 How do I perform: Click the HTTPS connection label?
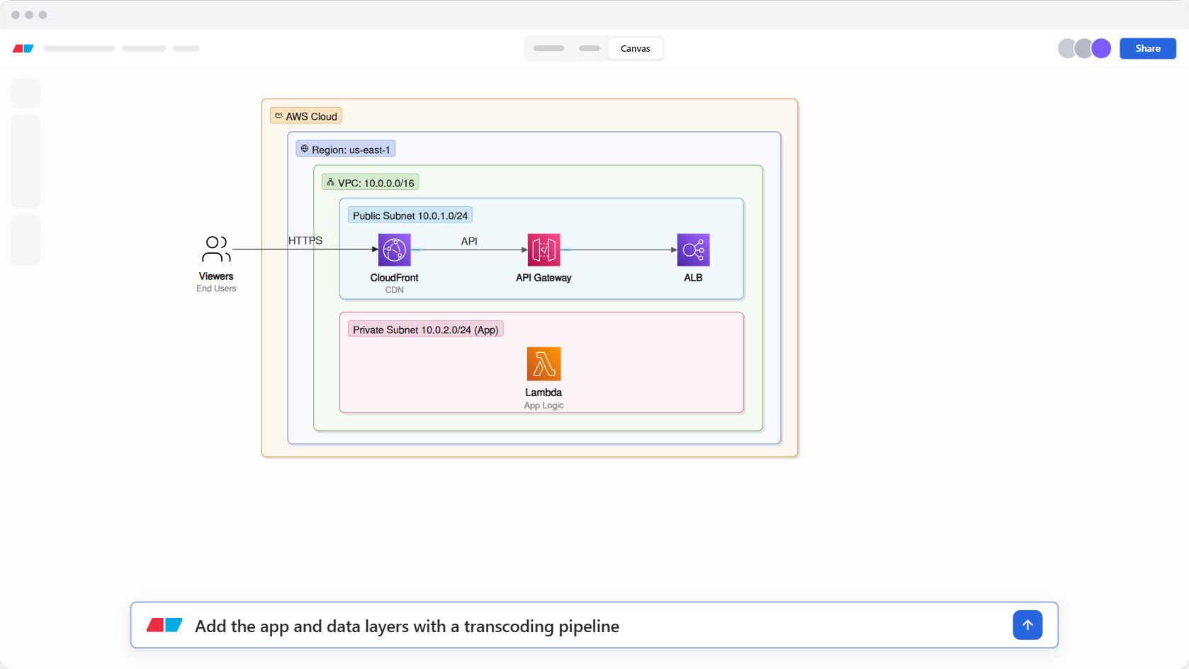click(305, 241)
